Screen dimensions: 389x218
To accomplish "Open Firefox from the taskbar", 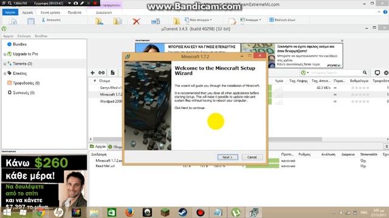I will (x=129, y=213).
